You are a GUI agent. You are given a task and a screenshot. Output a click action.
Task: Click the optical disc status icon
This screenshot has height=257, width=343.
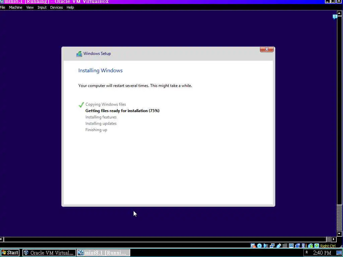(260, 246)
